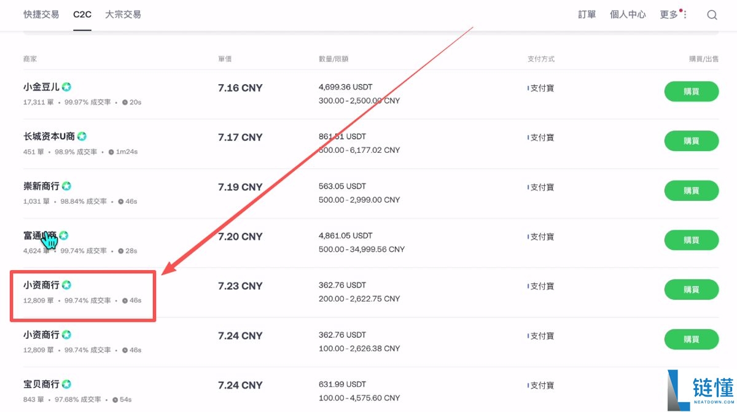Click verified badge next to 富通U商

coord(63,235)
